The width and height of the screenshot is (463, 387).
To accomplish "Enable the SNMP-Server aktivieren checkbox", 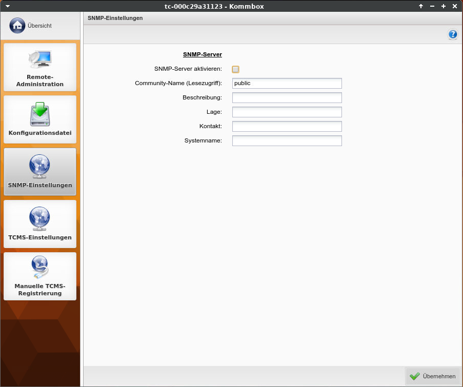I will 235,69.
